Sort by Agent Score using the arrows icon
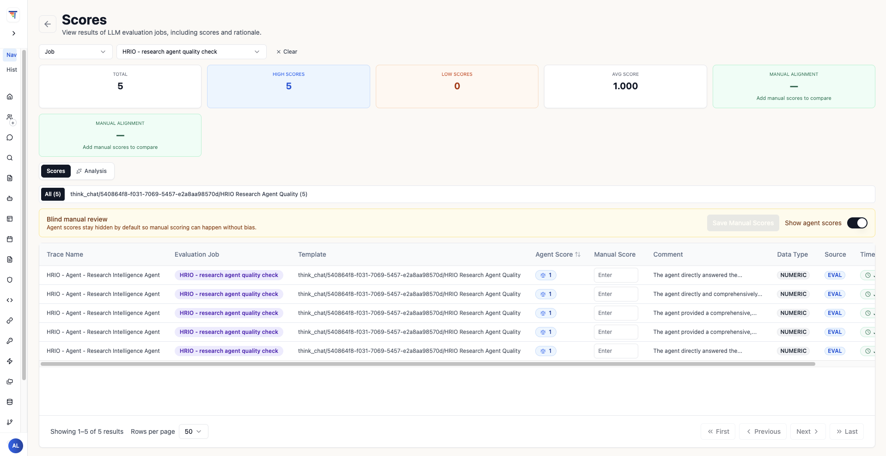This screenshot has width=886, height=456. (x=578, y=254)
